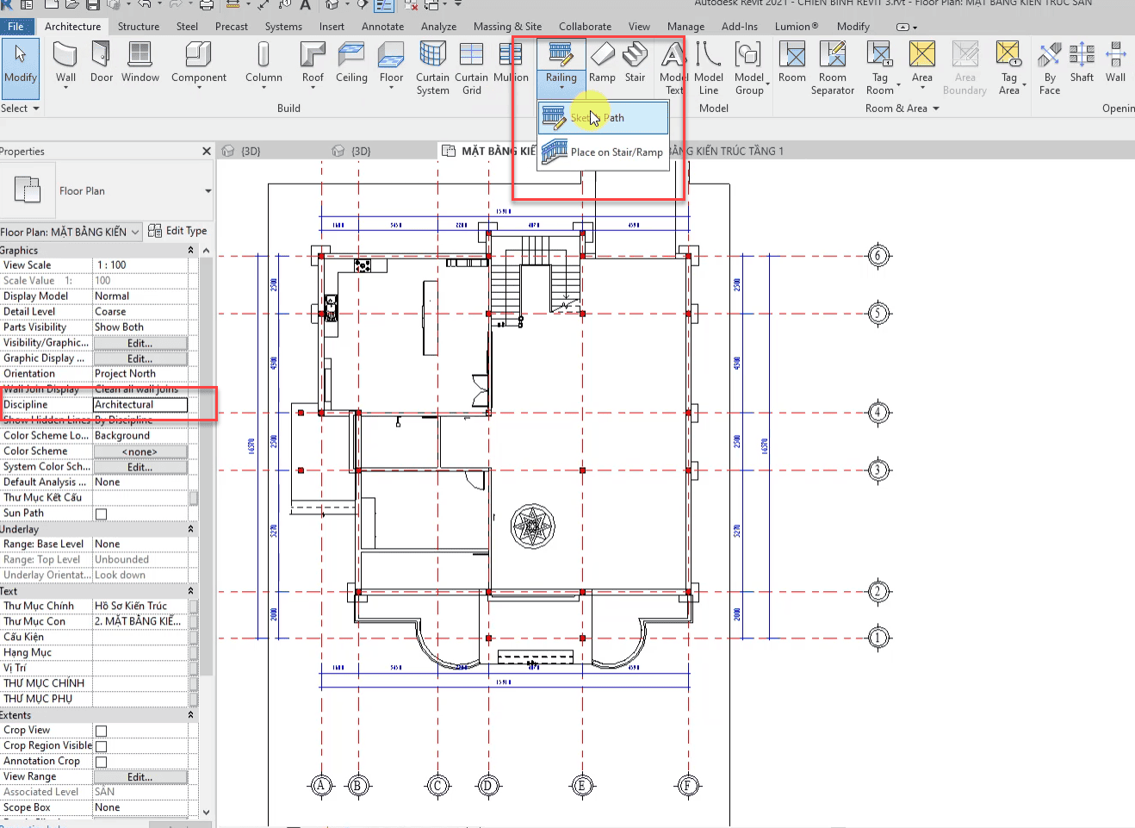Enable the Crop View checkbox
The image size is (1135, 828).
(101, 732)
